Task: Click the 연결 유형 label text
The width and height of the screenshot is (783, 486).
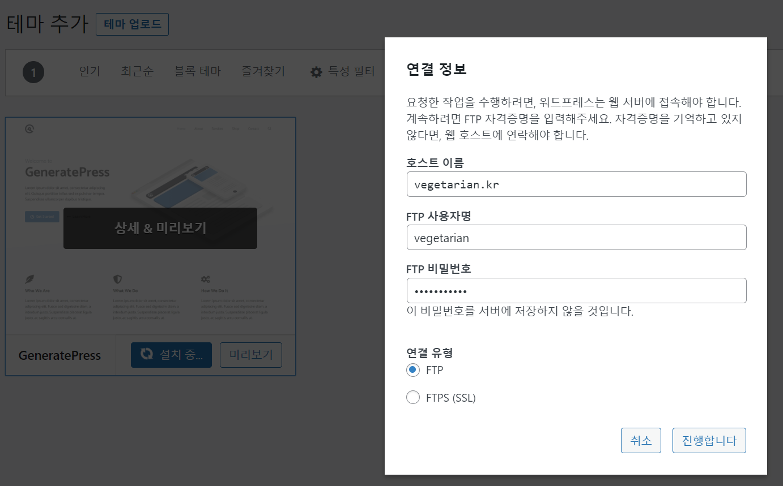Action: [429, 353]
